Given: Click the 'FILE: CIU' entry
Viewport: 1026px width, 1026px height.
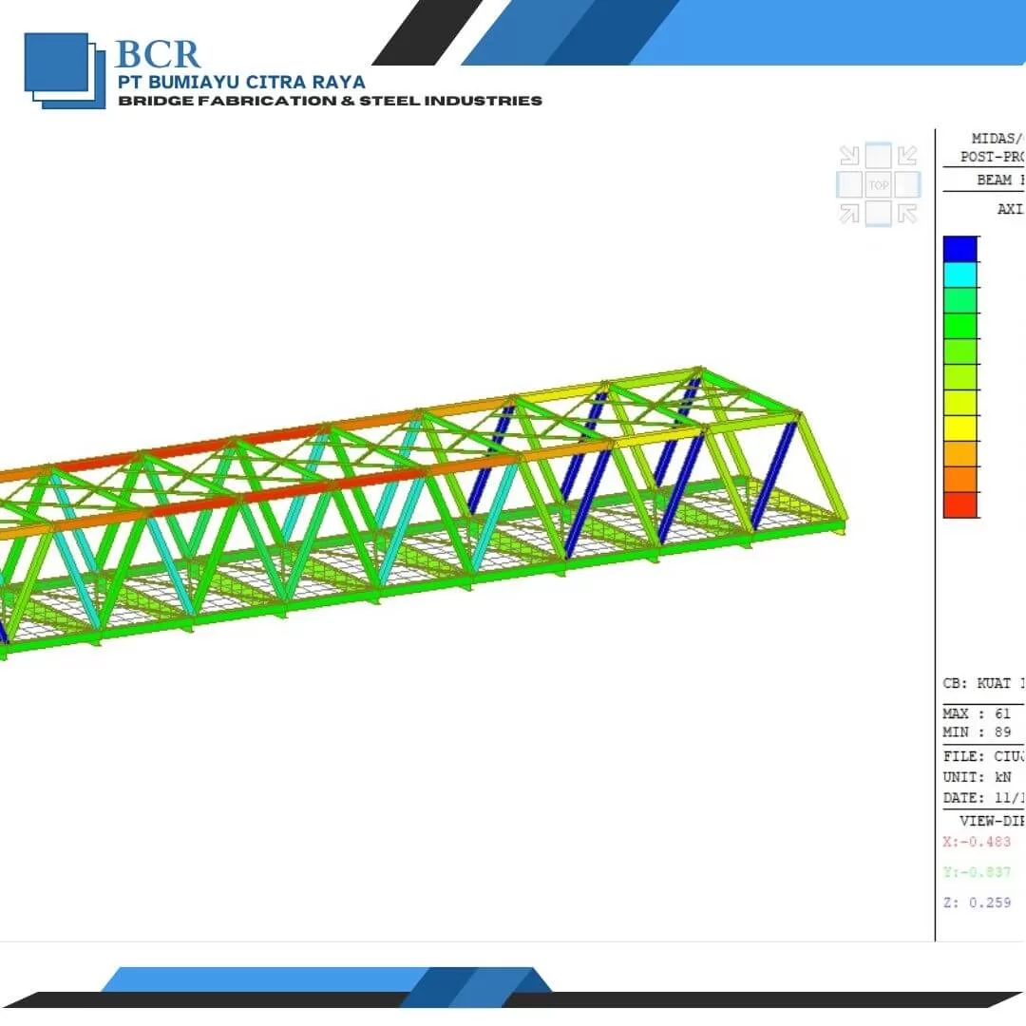Looking at the screenshot, I should pyautogui.click(x=983, y=756).
